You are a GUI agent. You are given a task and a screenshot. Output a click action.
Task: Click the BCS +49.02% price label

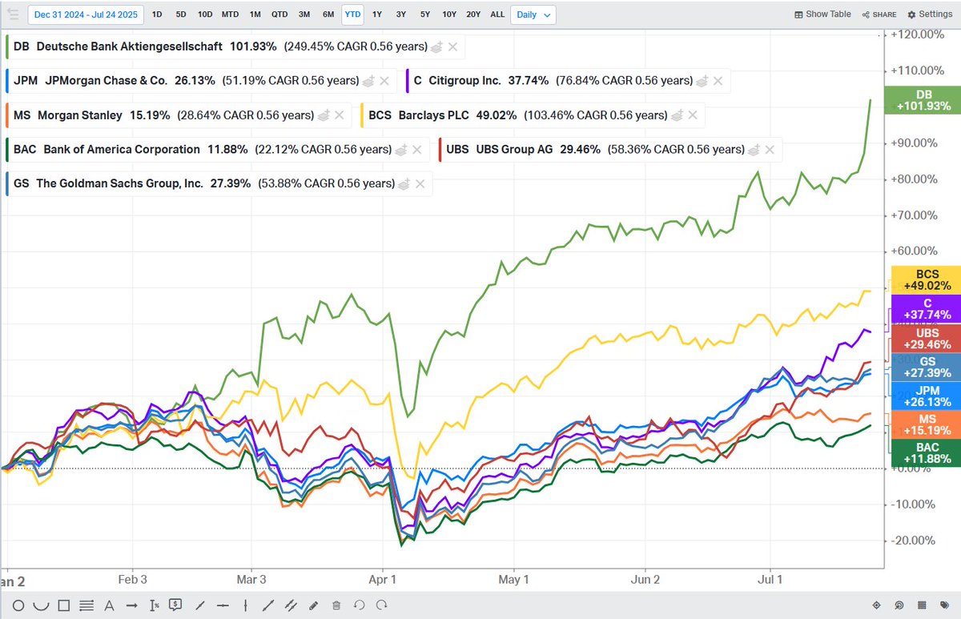927,279
